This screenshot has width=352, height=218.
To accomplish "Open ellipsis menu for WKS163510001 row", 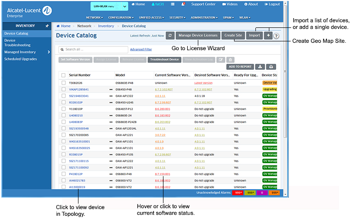I will coord(111,142).
